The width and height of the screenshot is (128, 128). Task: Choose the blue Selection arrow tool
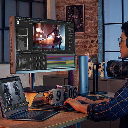click(x=17, y=18)
